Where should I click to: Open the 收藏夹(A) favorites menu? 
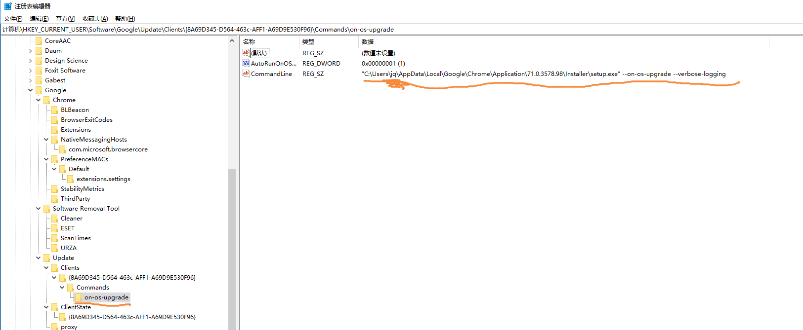(95, 19)
